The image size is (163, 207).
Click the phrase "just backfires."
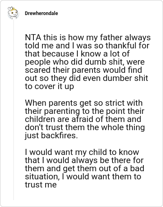[x=51, y=135]
